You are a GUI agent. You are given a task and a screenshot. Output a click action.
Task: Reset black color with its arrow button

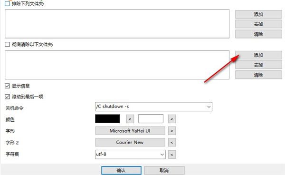click(130, 119)
